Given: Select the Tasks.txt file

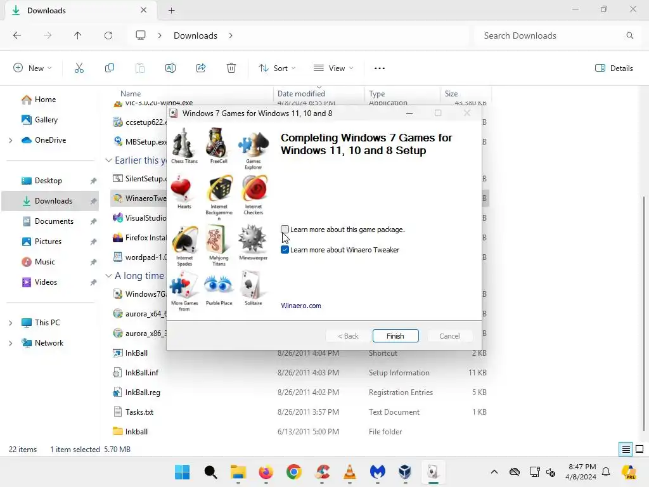Looking at the screenshot, I should coord(300,412).
